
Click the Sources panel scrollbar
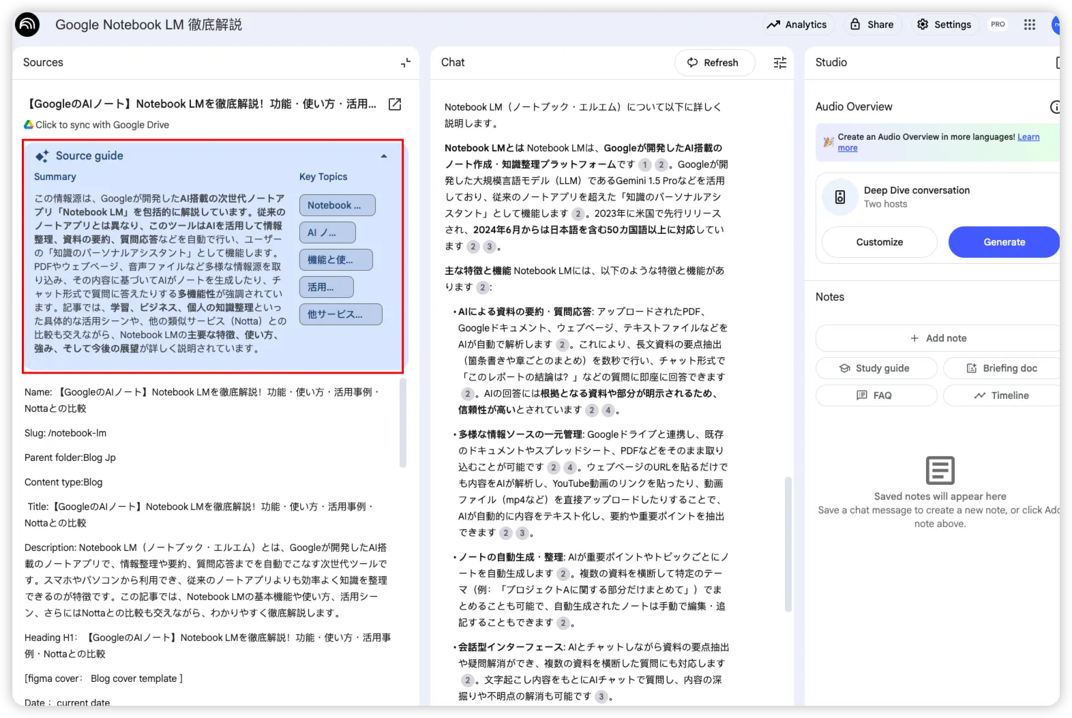403,423
